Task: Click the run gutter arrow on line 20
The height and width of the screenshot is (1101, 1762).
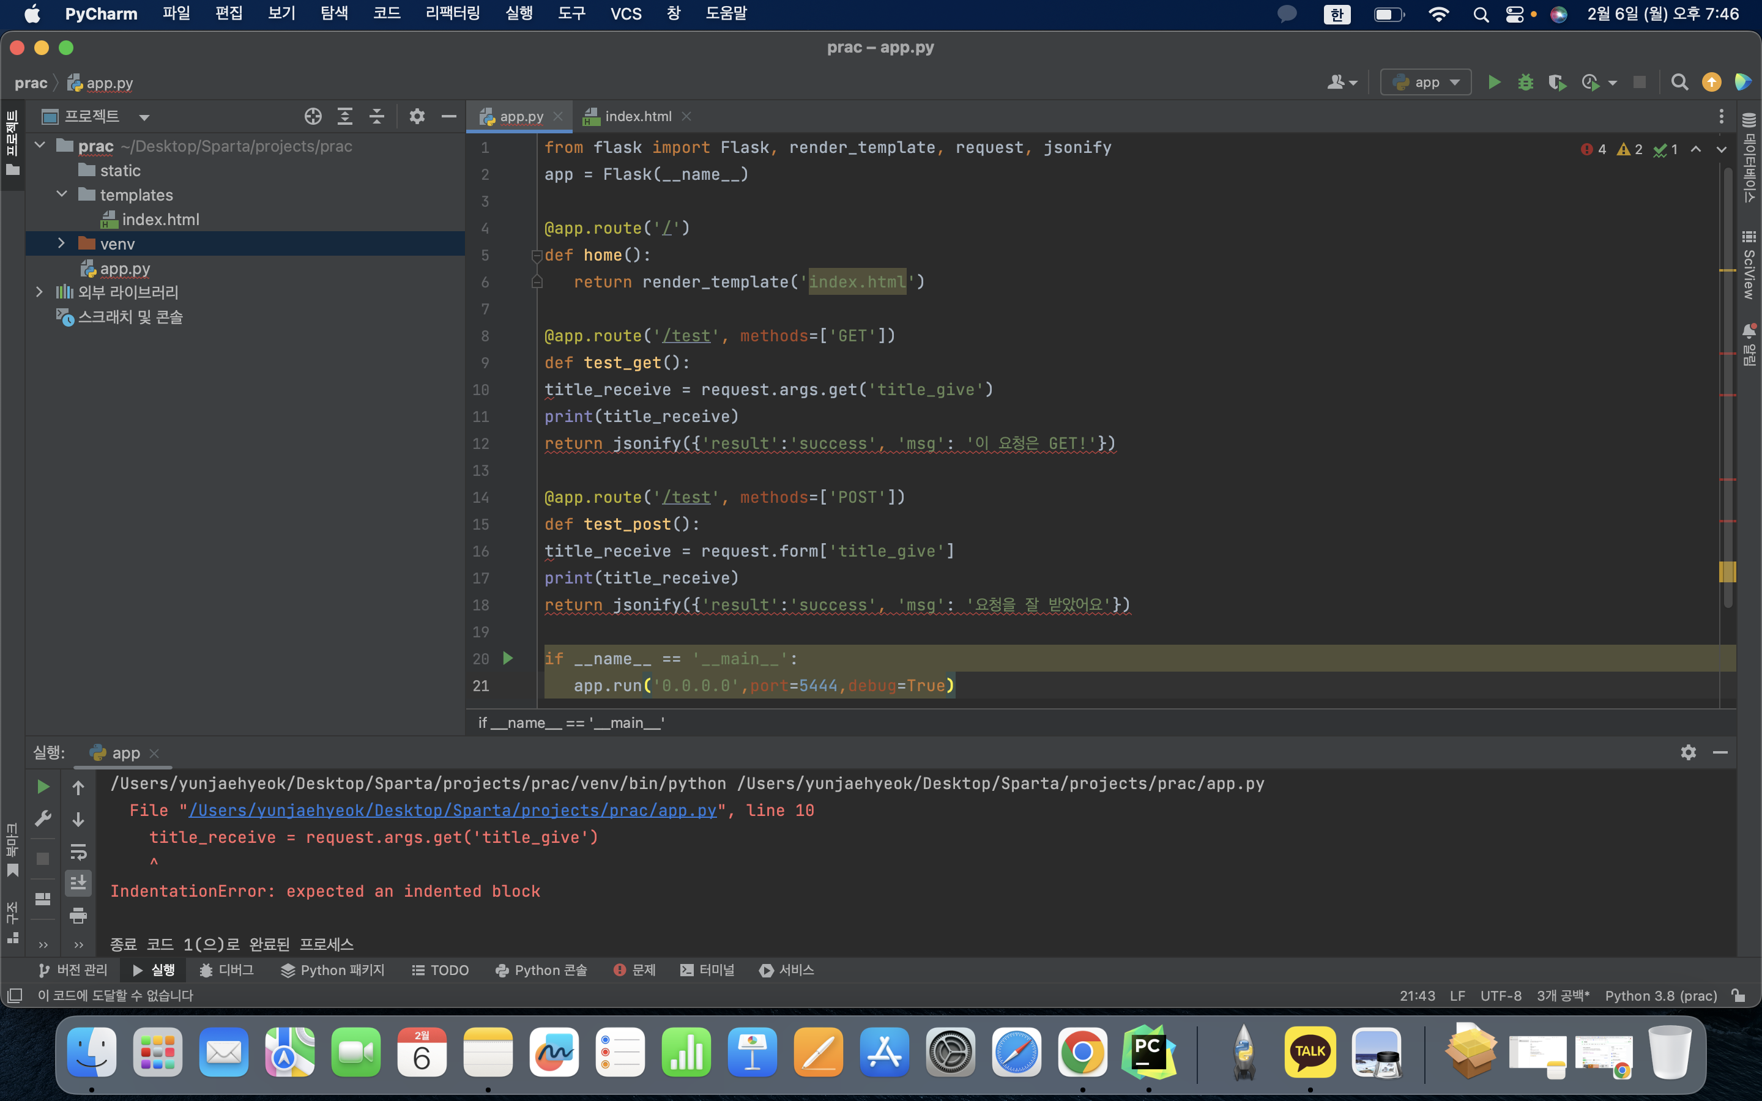Action: tap(508, 658)
